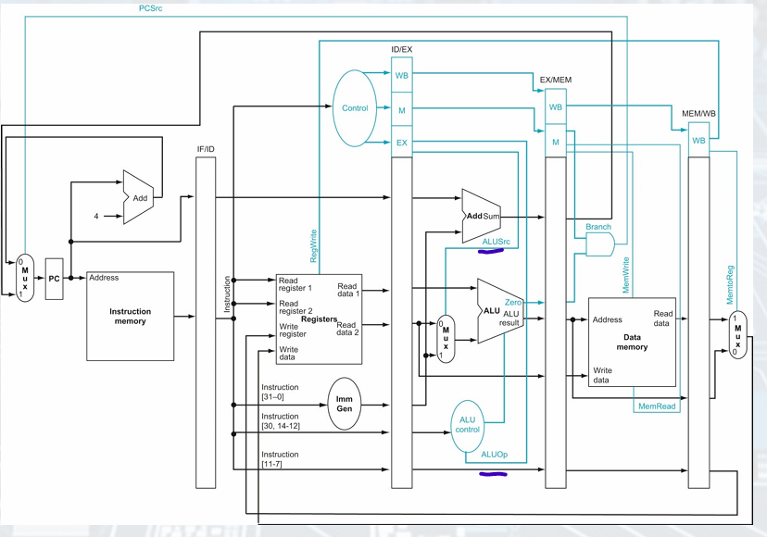Click the Instruction [30, 14-12] label
Viewport: 767px width, 537px height.
281,421
